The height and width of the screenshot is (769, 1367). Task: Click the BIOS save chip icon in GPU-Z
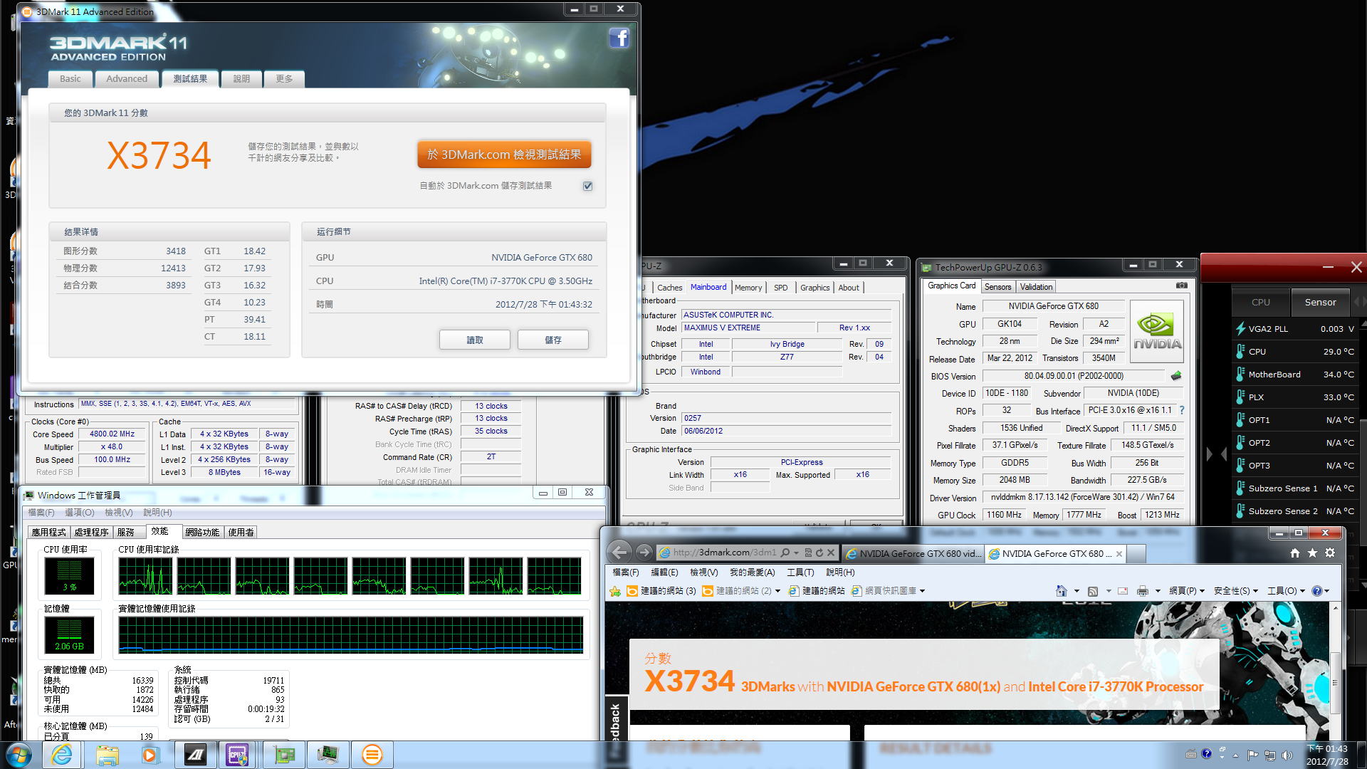tap(1175, 375)
